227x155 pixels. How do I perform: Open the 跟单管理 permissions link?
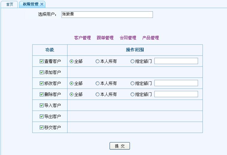point(105,38)
